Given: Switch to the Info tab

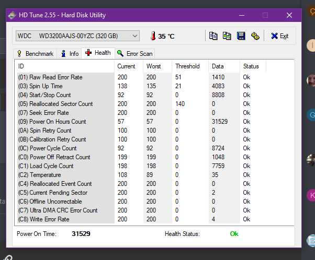Looking at the screenshot, I should [x=69, y=54].
